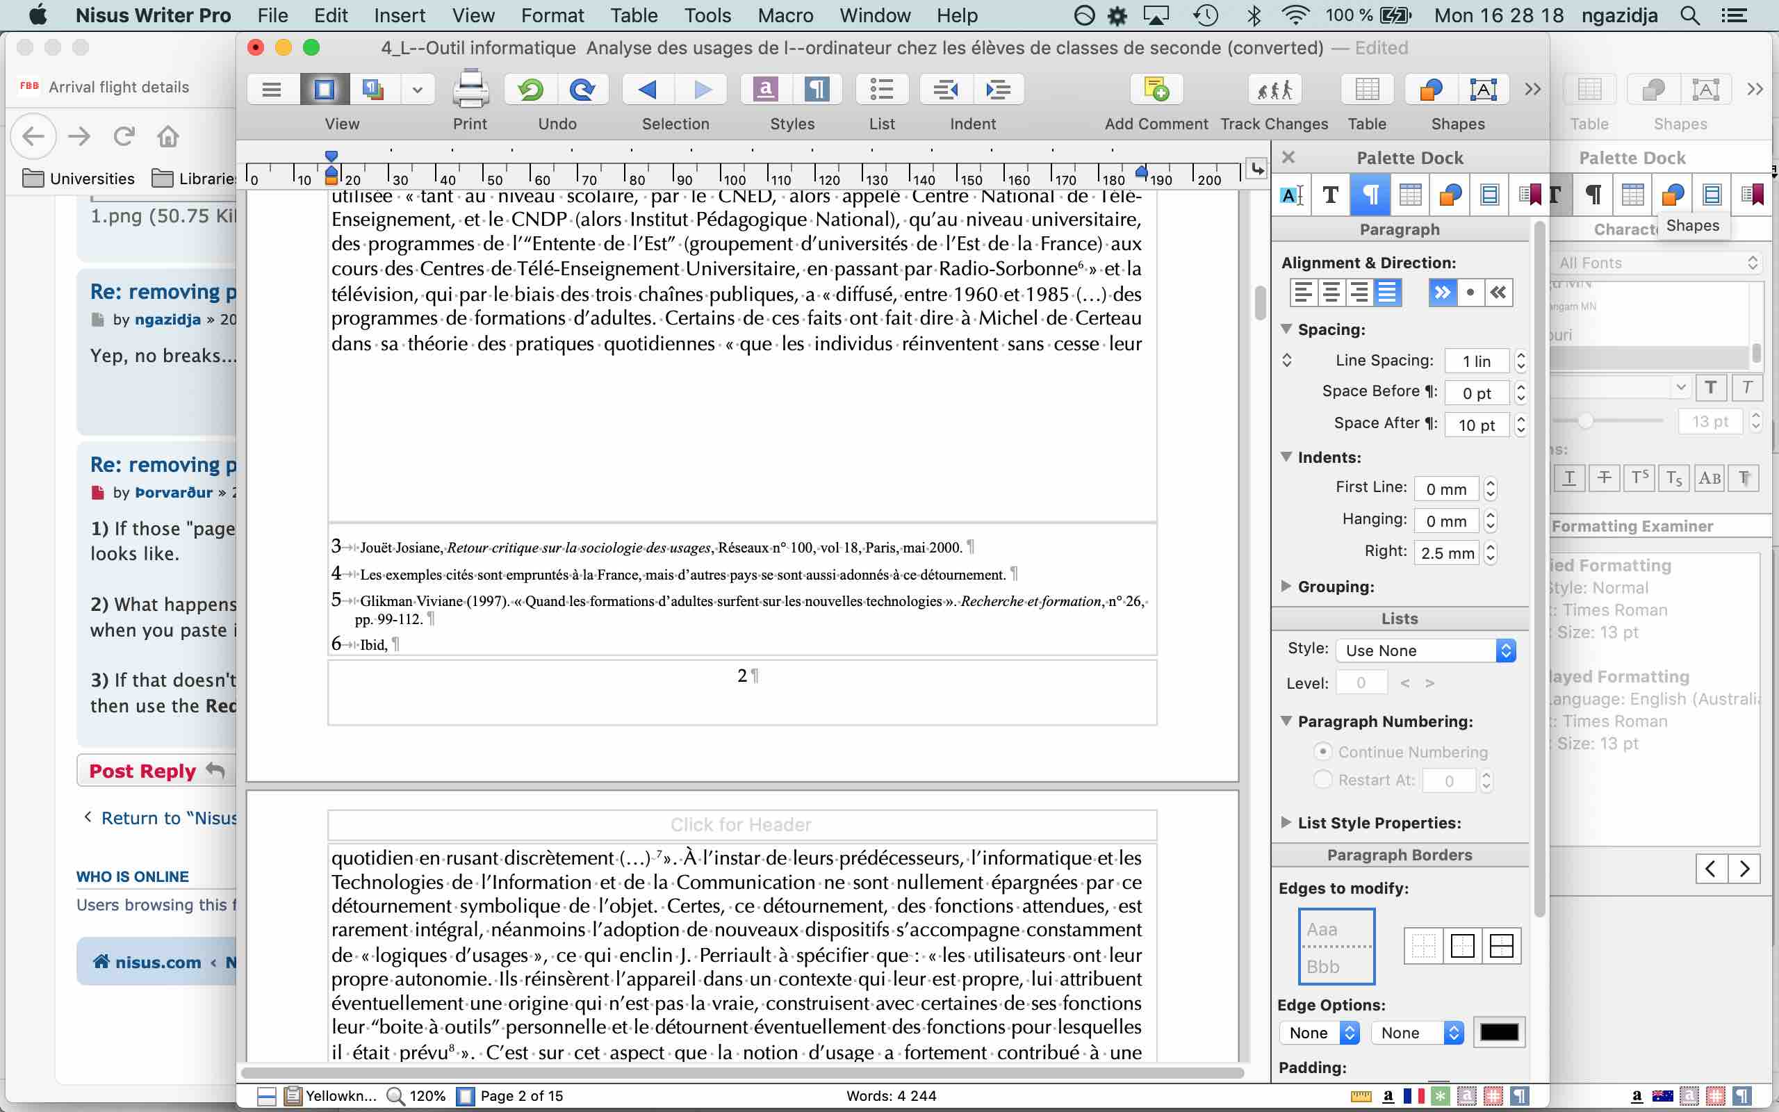
Task: Open the Macro menu
Action: [785, 15]
